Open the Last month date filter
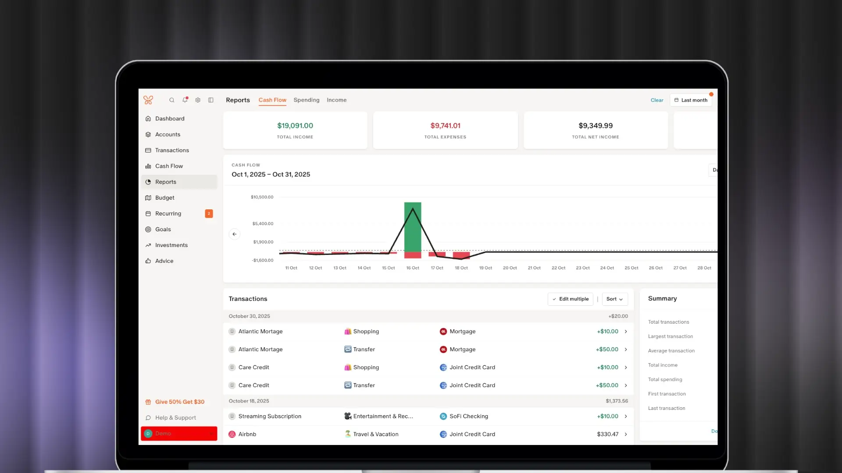This screenshot has height=473, width=842. pos(691,100)
